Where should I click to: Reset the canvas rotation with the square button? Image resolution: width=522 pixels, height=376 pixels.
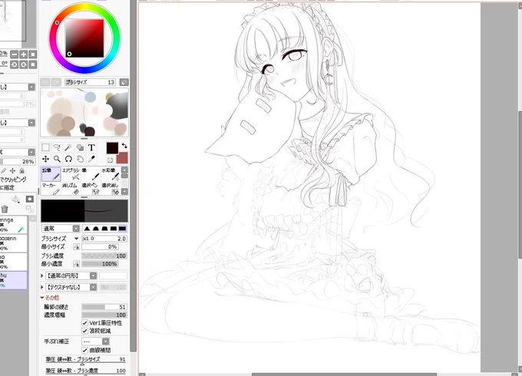coord(32,64)
